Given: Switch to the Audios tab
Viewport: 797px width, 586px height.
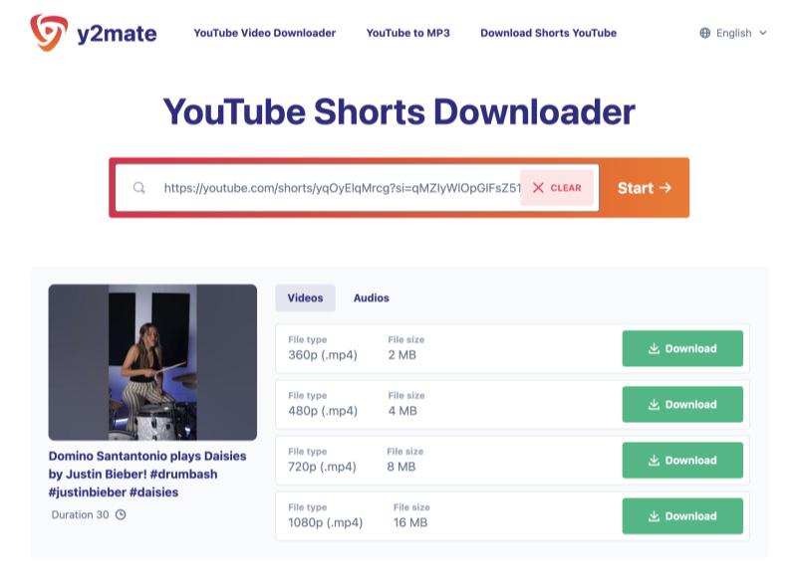Looking at the screenshot, I should 371,298.
